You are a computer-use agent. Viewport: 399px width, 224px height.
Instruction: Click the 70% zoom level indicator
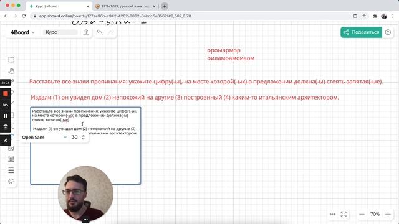(x=375, y=214)
